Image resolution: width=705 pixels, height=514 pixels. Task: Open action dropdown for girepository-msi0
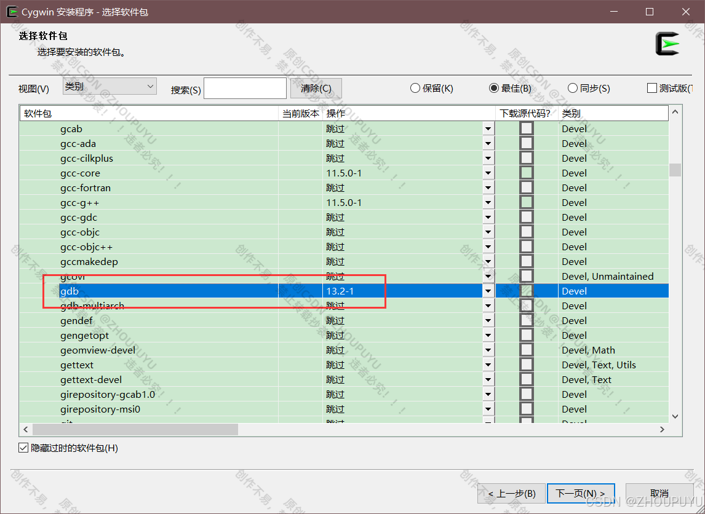click(x=488, y=409)
